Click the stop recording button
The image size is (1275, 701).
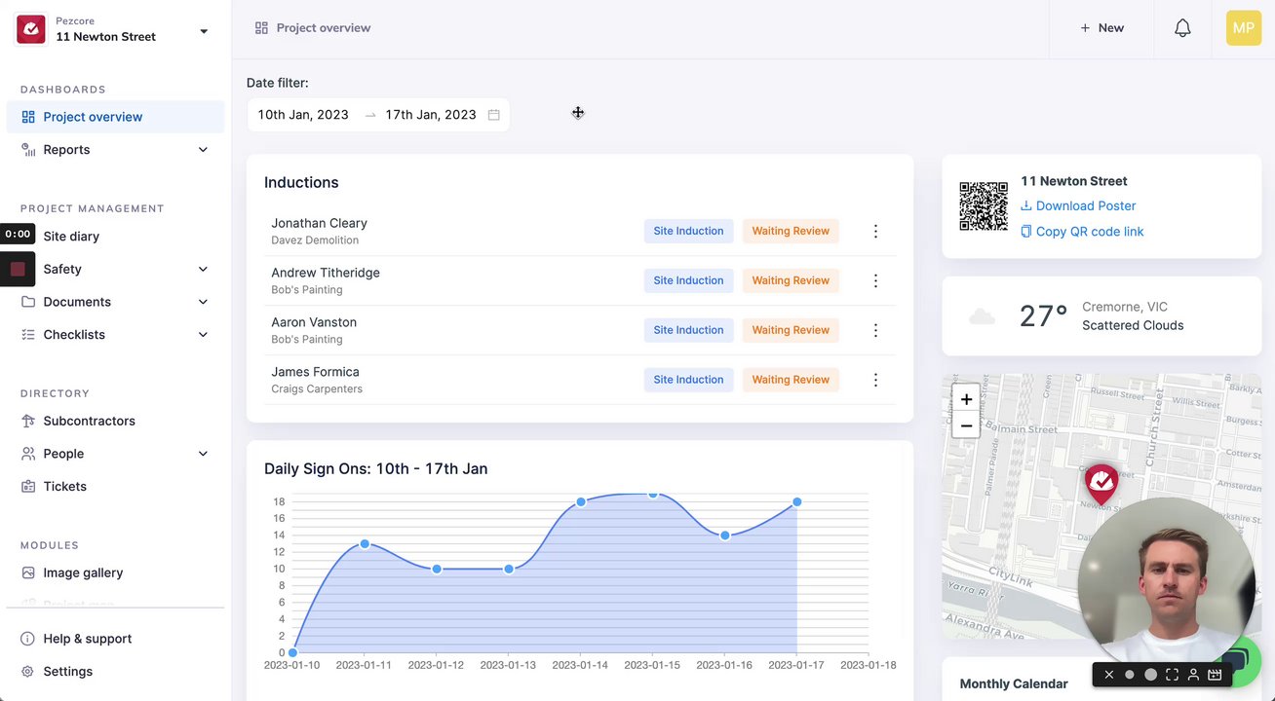coord(18,270)
